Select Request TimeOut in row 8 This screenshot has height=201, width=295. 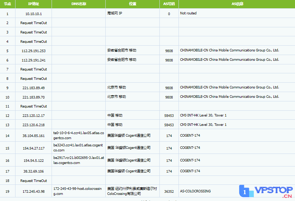[x=34, y=79]
